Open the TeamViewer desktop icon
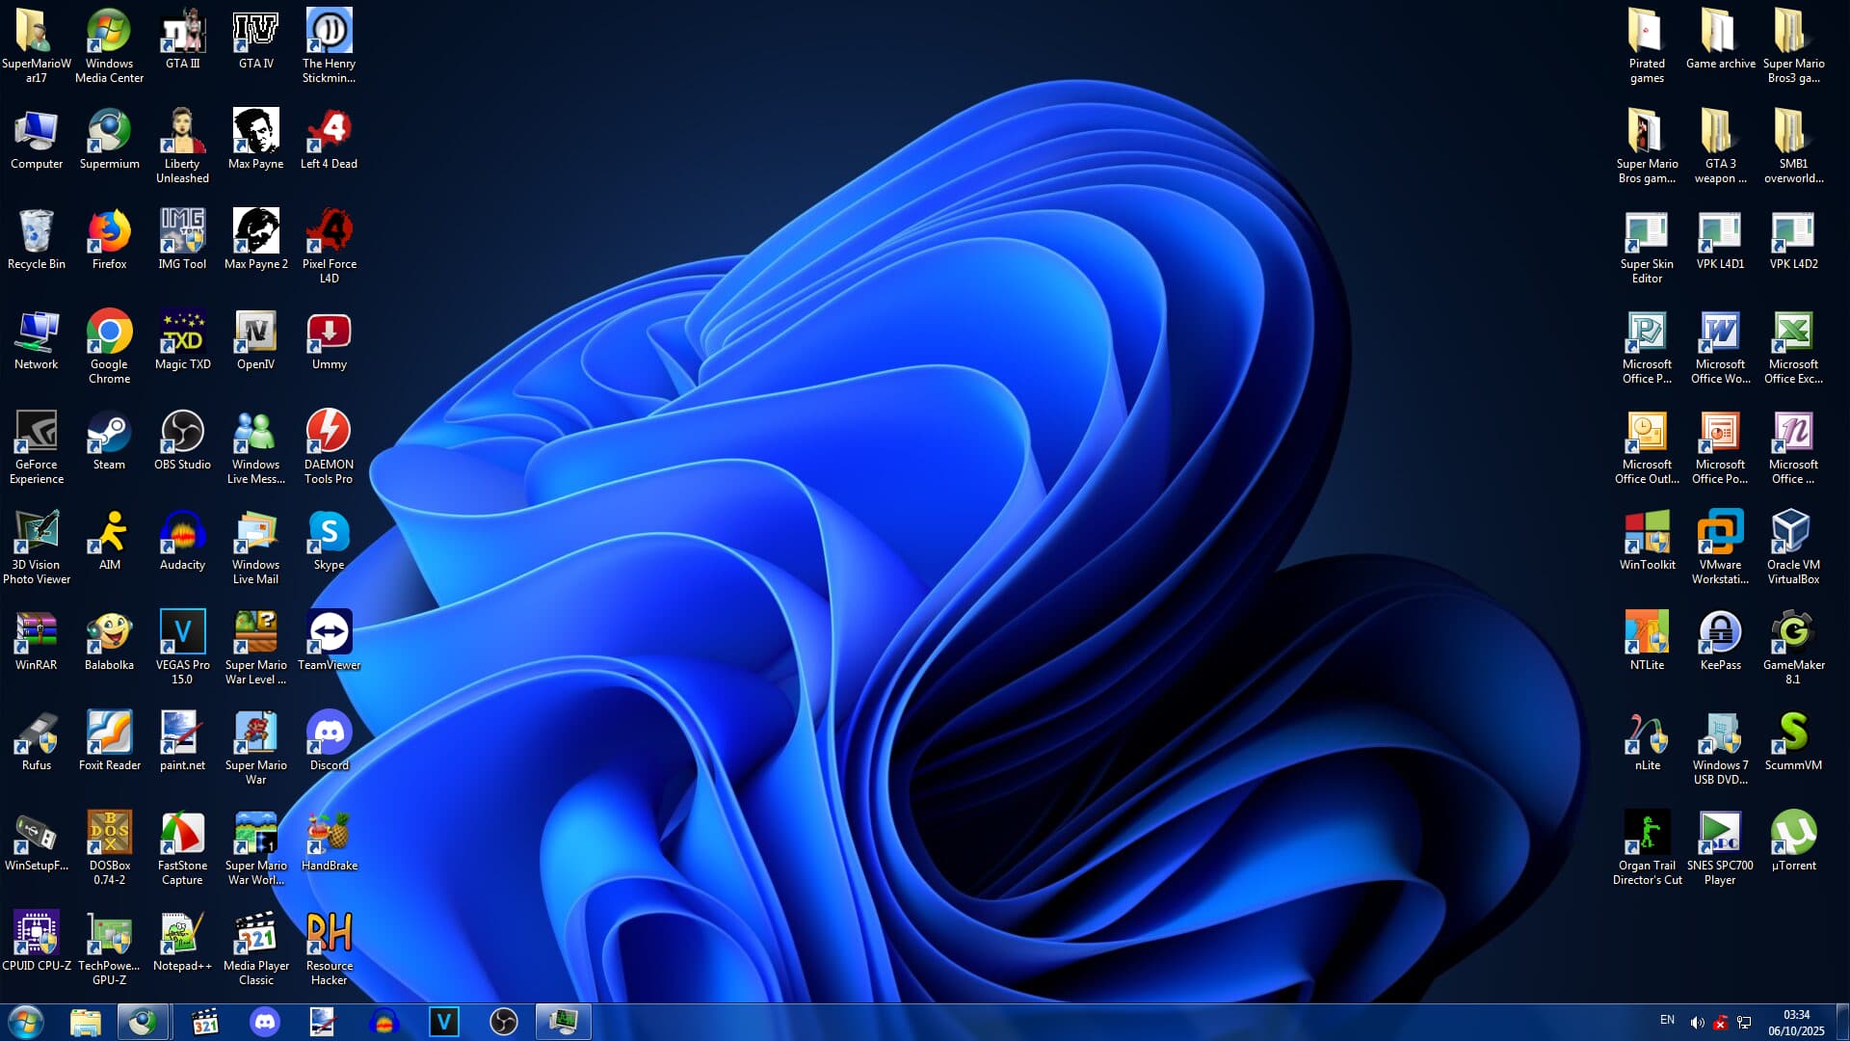The image size is (1850, 1041). pyautogui.click(x=329, y=642)
